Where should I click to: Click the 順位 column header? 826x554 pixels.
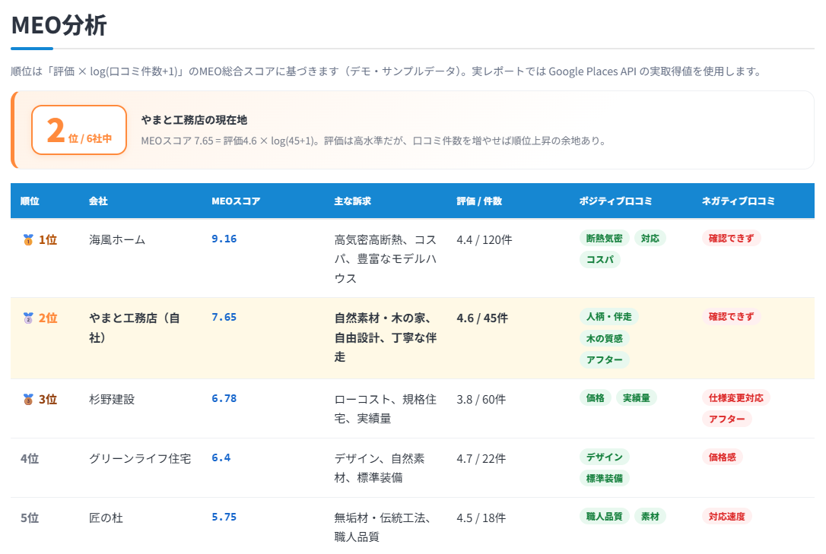pos(30,201)
